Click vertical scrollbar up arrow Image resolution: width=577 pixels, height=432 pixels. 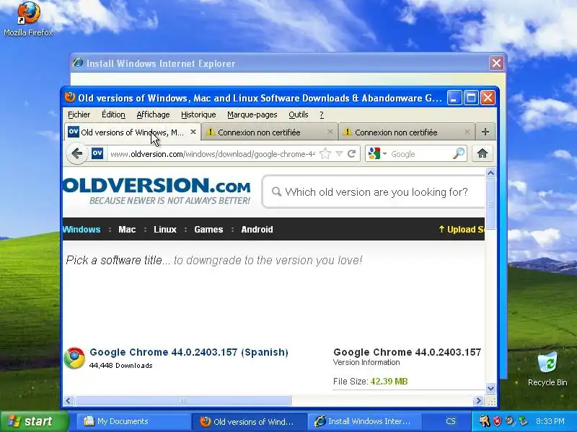pos(490,173)
